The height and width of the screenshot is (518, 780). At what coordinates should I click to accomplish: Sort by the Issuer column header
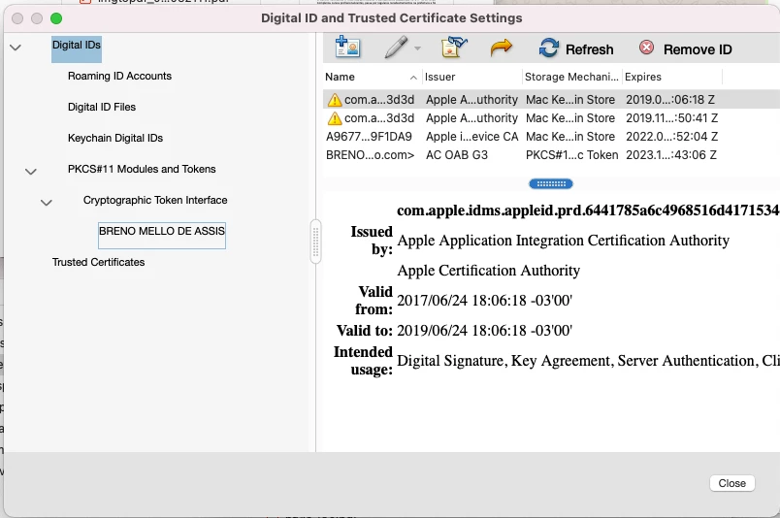point(472,77)
